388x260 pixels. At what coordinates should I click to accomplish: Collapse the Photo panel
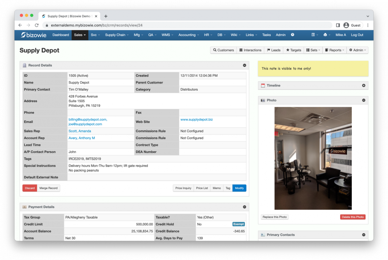(364, 100)
